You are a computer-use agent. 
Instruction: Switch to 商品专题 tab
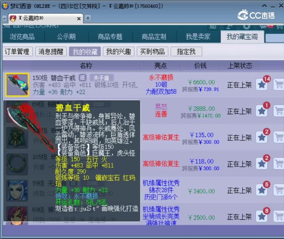110,37
